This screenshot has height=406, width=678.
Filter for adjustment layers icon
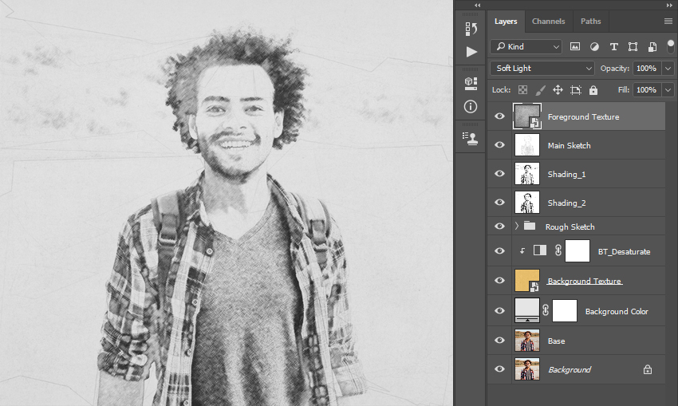(594, 47)
